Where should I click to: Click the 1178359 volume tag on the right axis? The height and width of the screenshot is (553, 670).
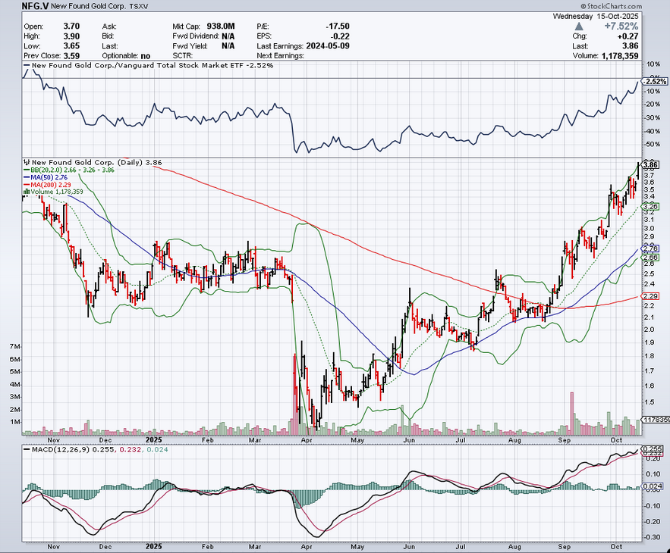[655, 419]
